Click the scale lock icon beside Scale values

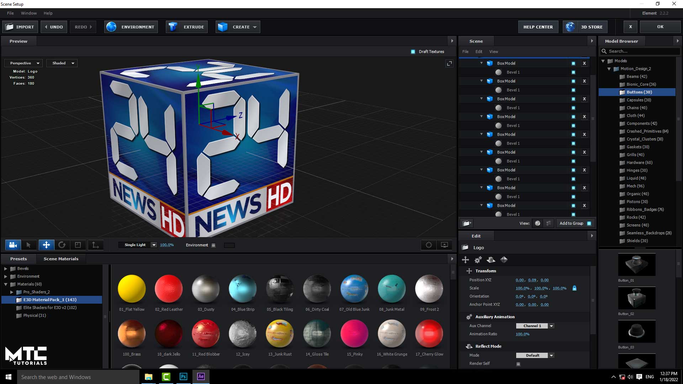tap(575, 288)
